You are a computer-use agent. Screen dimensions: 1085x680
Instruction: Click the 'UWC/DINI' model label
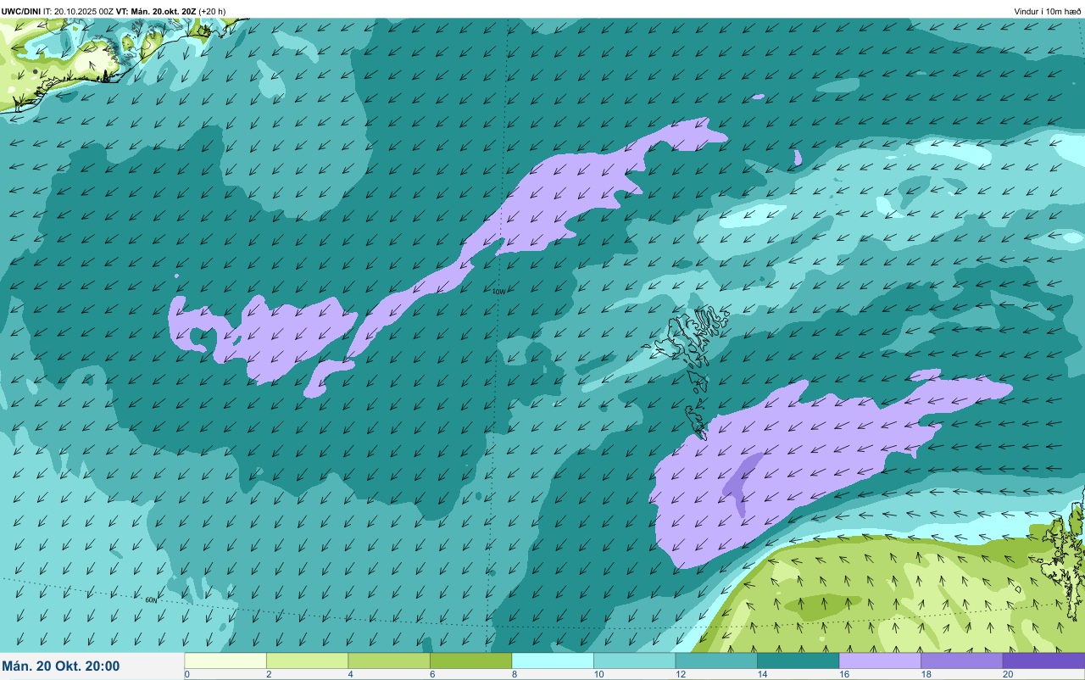point(19,11)
